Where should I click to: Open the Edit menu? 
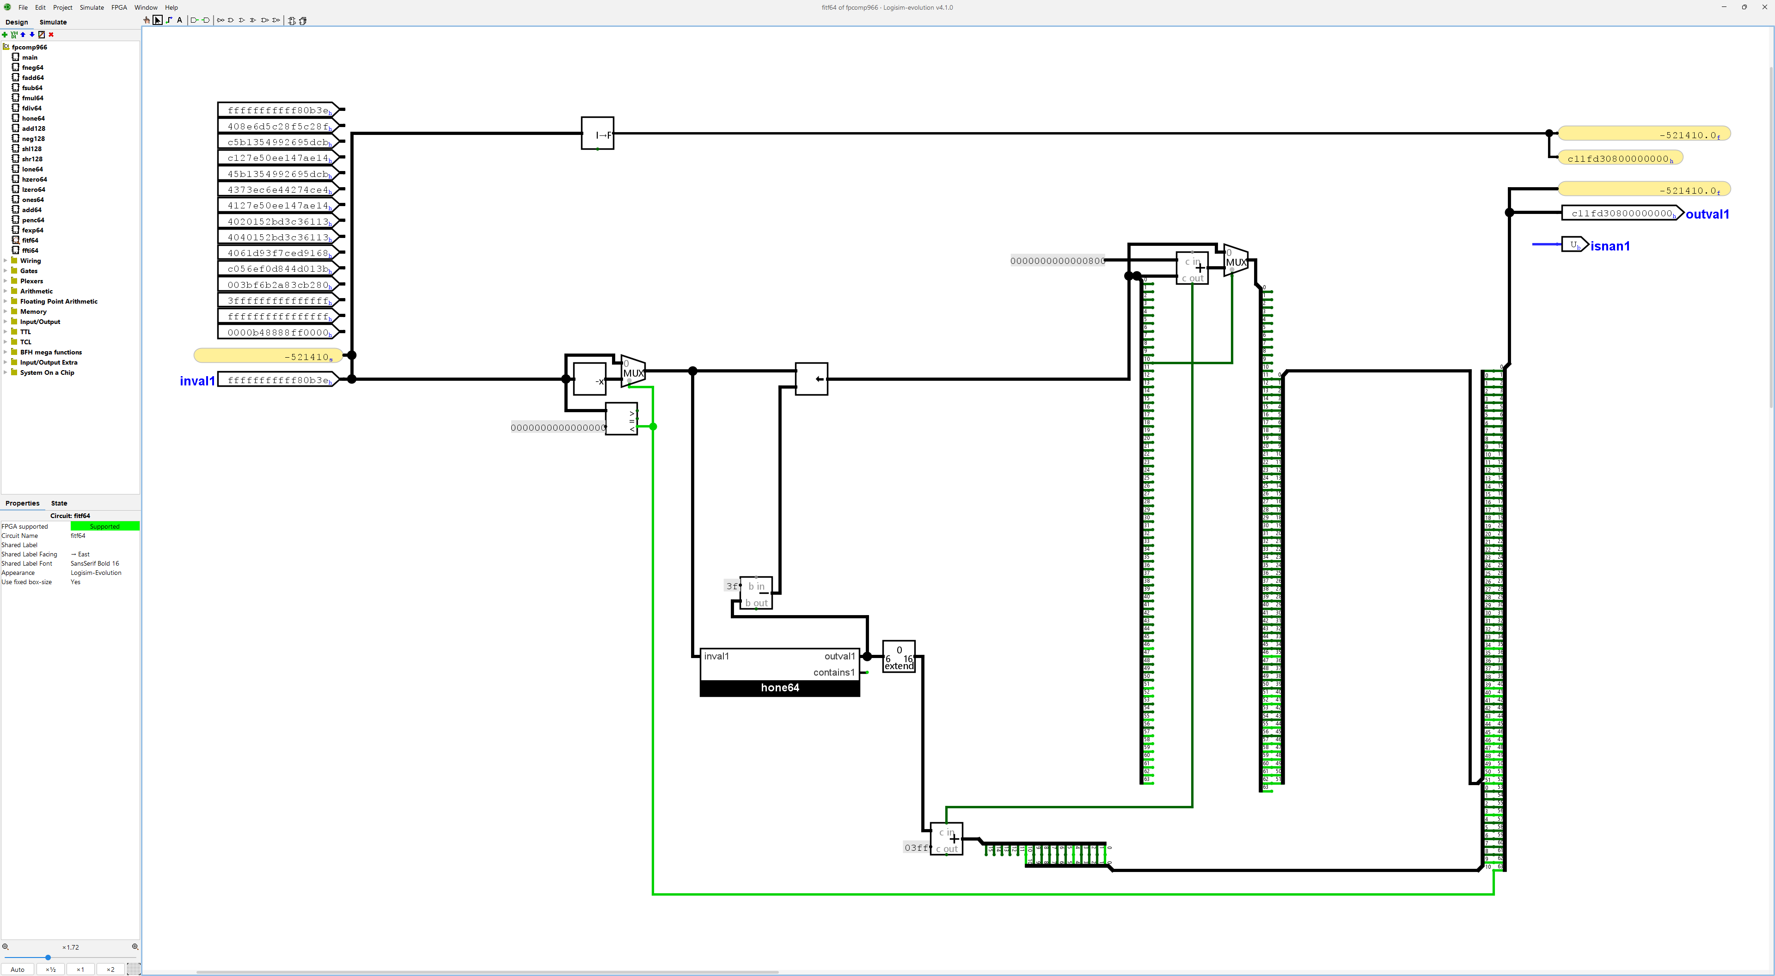(41, 7)
